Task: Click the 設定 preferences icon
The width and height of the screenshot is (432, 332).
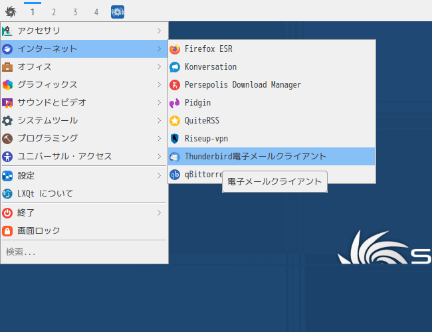Action: click(7, 176)
